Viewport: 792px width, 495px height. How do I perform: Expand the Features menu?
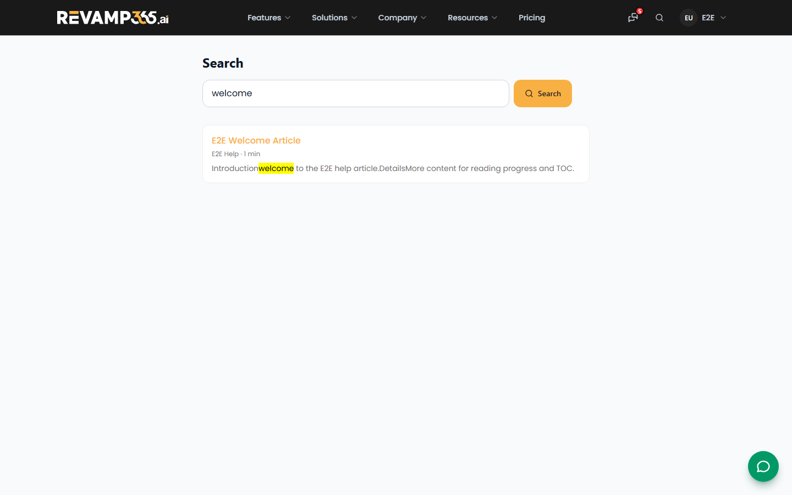(x=269, y=18)
